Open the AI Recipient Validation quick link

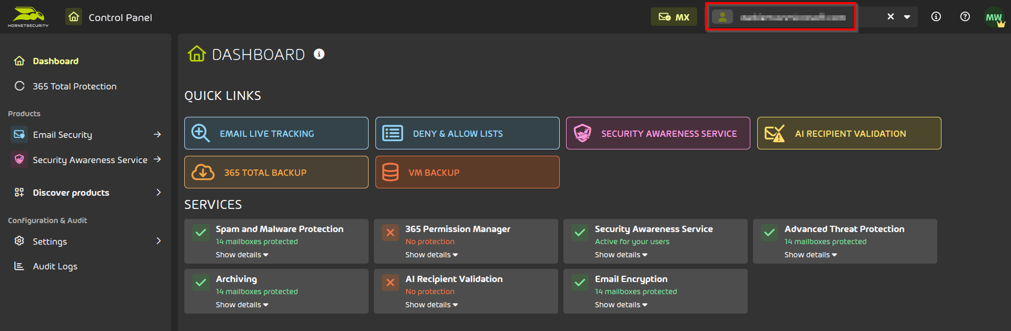click(849, 133)
